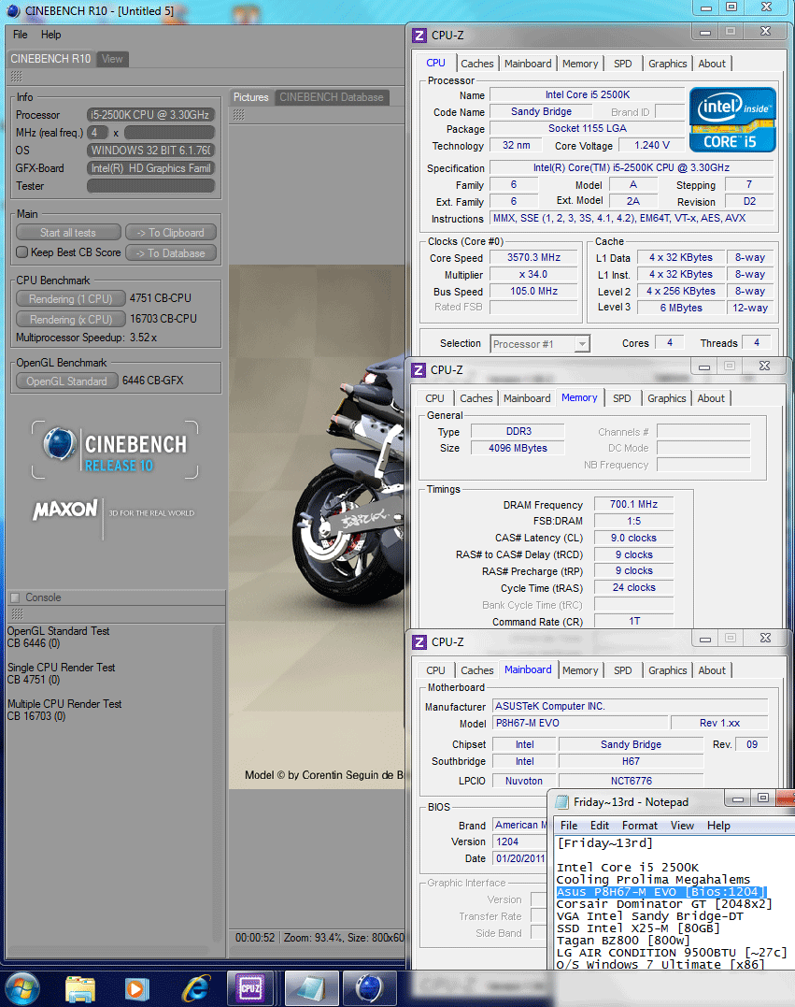Click the grip handle below the CINEBENCH R10 tab
Screen dimensions: 795x1007
[x=17, y=77]
